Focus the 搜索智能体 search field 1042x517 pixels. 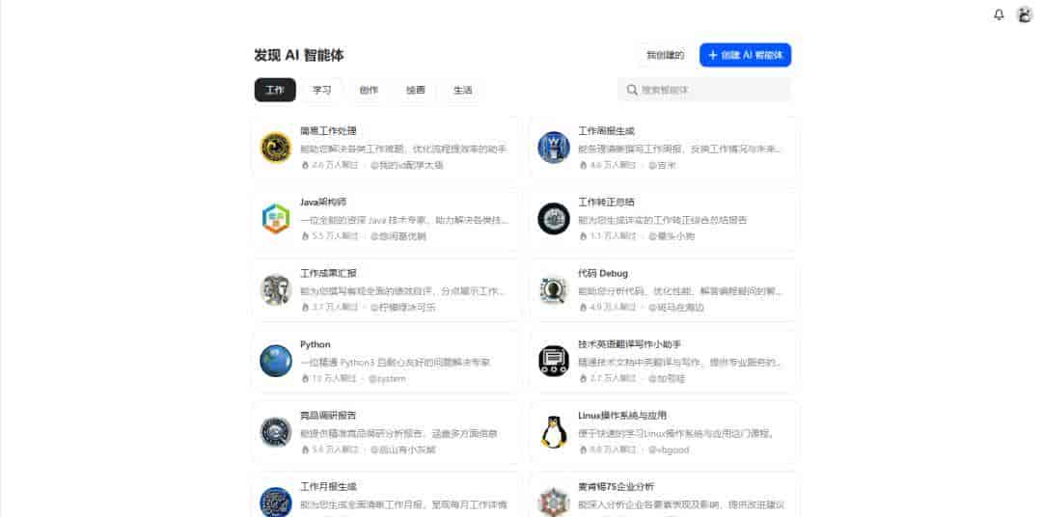tap(704, 90)
